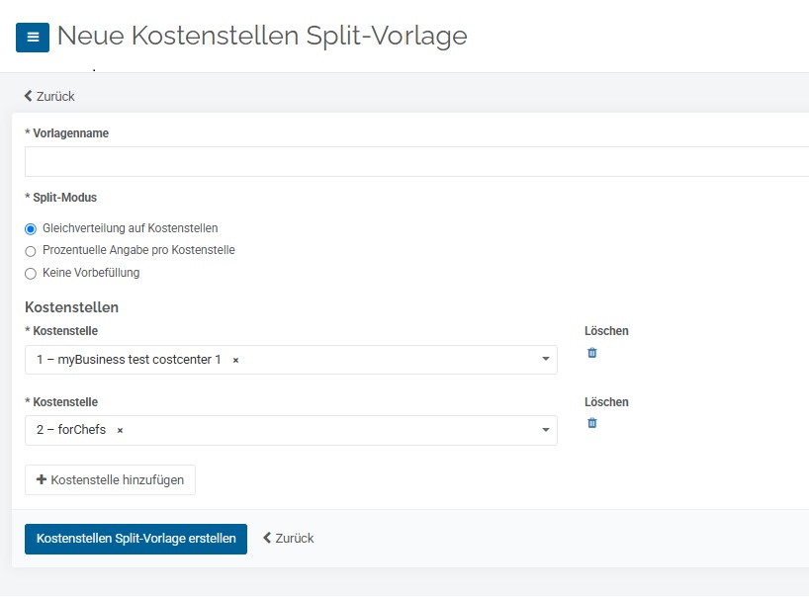Add a cost center with Kostenstelle hinzufügen
This screenshot has height=597, width=809.
[110, 480]
